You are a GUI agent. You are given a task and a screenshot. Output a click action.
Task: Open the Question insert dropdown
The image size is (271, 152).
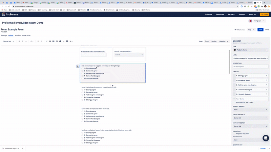pos(224,41)
